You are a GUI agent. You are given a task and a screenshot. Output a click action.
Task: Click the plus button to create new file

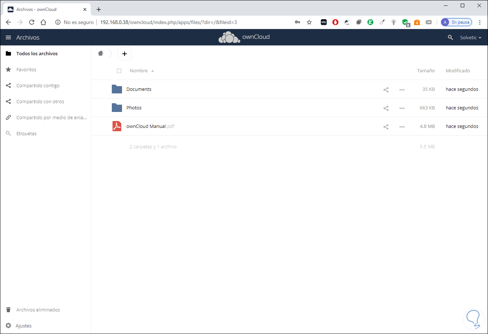pos(125,54)
